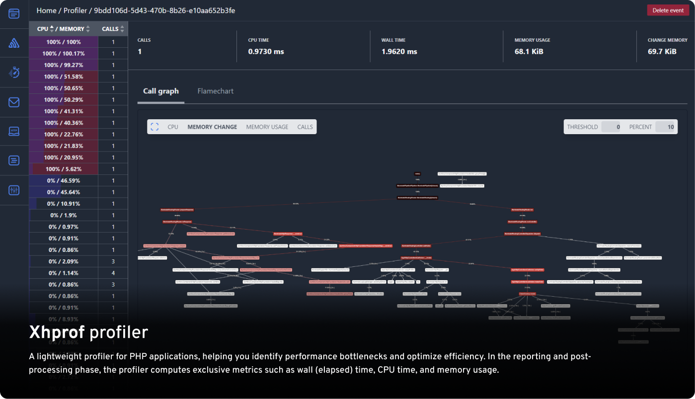Edit the PERCENT threshold value field
The image size is (695, 399).
(666, 127)
